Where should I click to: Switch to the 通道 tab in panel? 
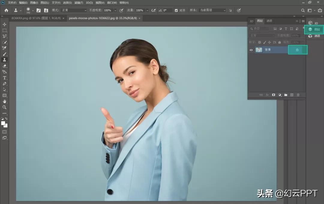[x=269, y=21]
